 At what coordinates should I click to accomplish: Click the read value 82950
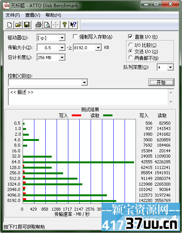[165, 123]
